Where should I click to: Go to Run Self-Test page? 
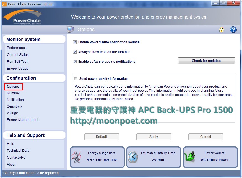coord(17,62)
